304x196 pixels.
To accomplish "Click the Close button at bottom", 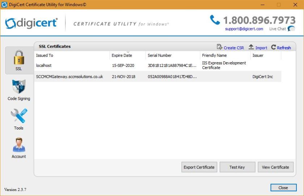I will 283,188.
